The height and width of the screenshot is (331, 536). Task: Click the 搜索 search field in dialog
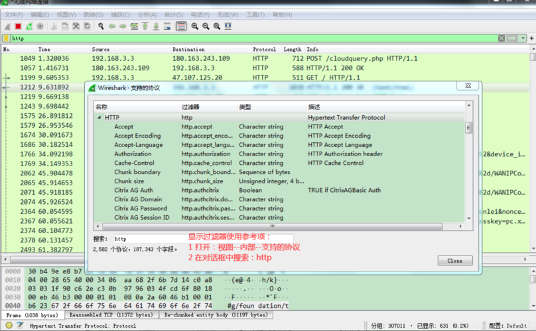[x=203, y=238]
